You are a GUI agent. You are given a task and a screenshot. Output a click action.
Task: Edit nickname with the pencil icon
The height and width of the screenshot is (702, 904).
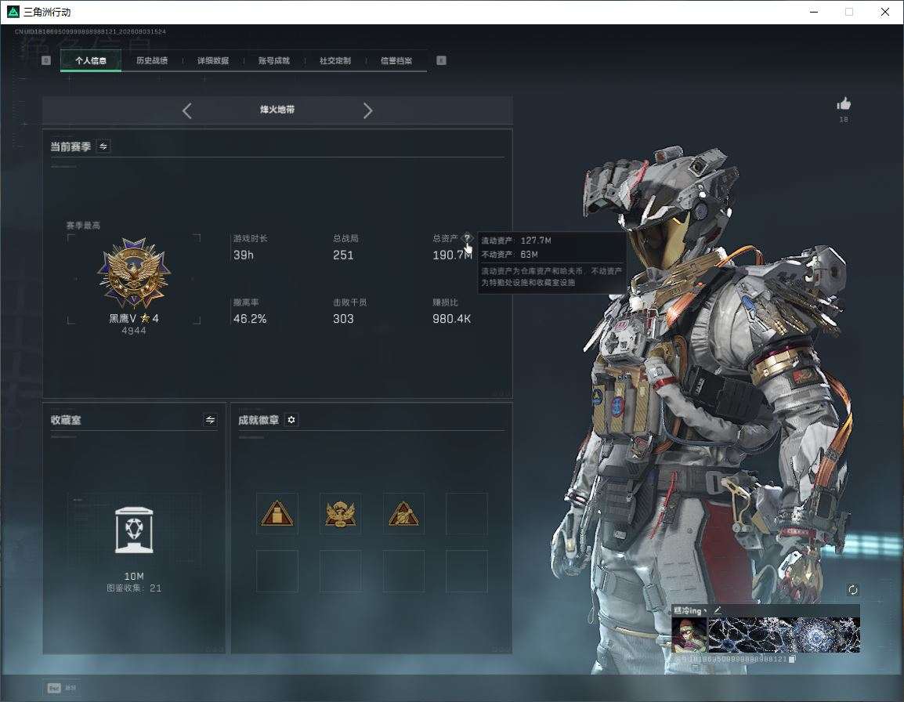[x=718, y=610]
